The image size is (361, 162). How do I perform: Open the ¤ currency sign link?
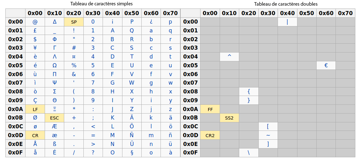[x=74, y=57]
